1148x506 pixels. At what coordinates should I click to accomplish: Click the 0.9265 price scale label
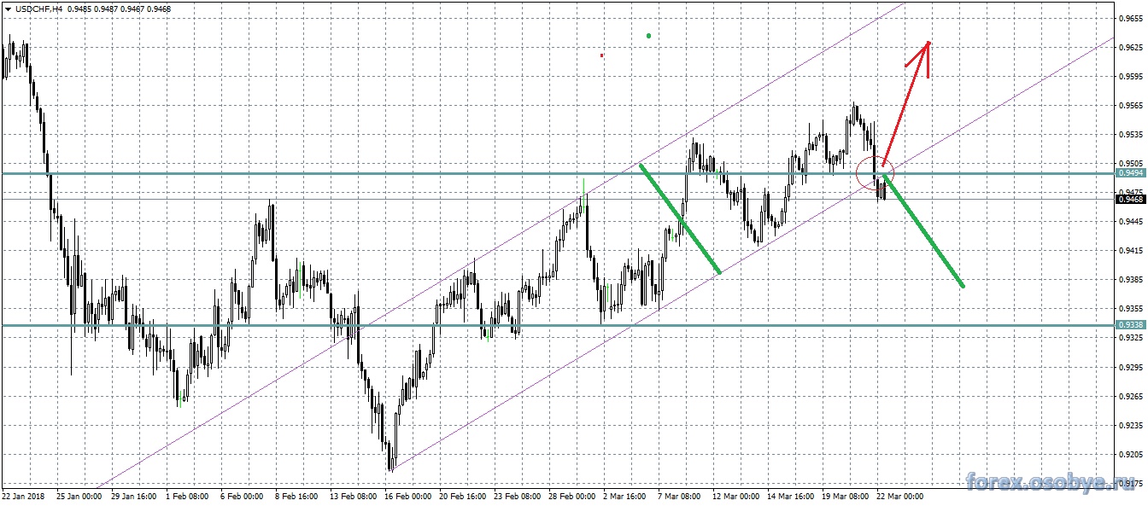(x=1130, y=396)
